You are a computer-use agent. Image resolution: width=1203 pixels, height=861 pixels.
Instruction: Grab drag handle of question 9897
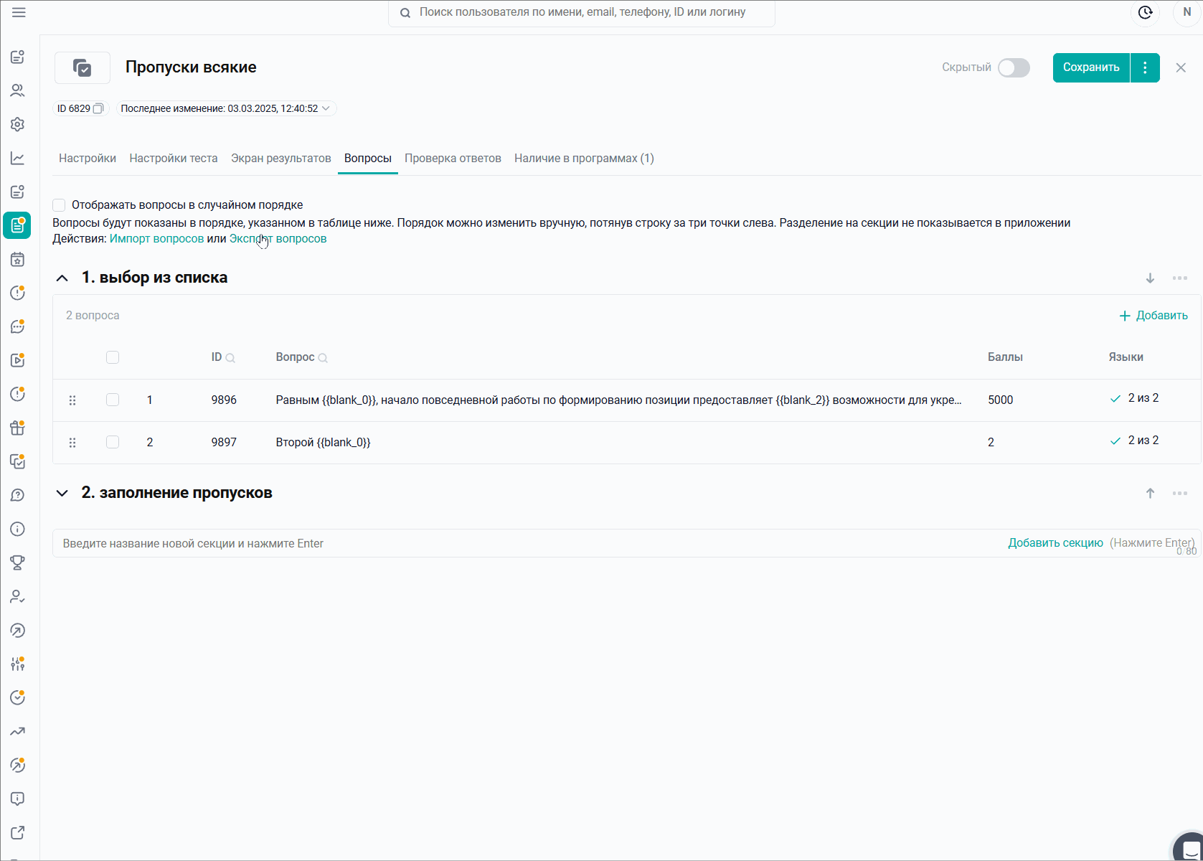(72, 443)
